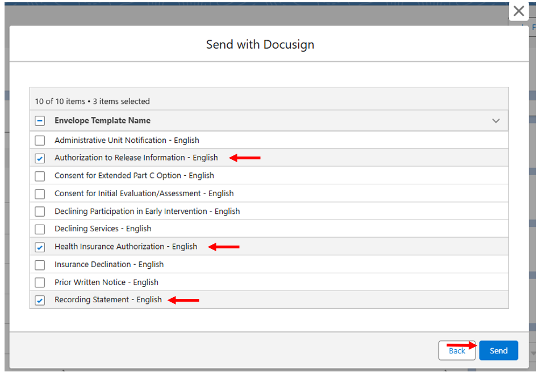Check Prior Written Notice - English checkbox
The width and height of the screenshot is (543, 372).
(40, 283)
